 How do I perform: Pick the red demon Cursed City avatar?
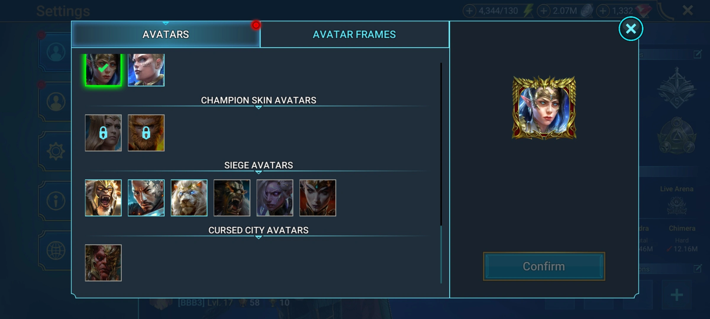click(103, 263)
